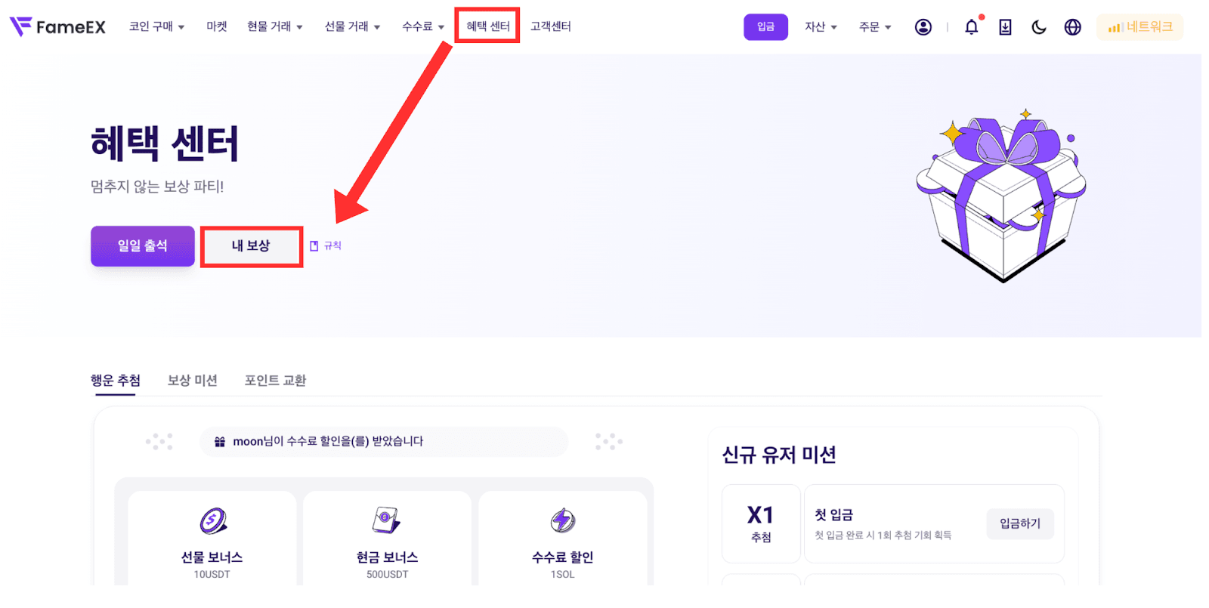Image resolution: width=1209 pixels, height=608 pixels.
Task: Click the FameEX logo
Action: click(57, 26)
